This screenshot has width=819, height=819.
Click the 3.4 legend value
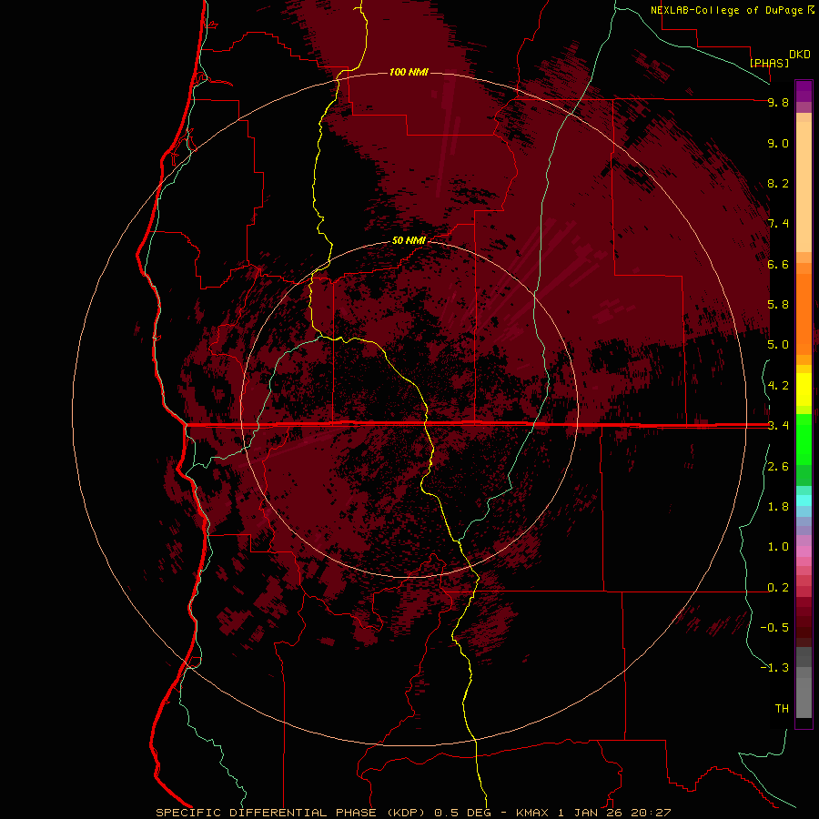coord(778,426)
